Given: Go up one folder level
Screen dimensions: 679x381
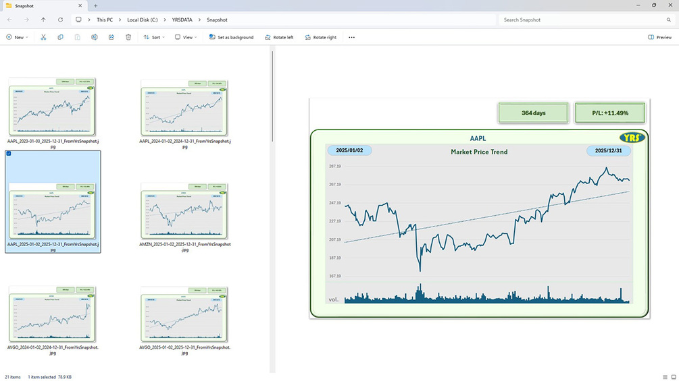Looking at the screenshot, I should [43, 20].
